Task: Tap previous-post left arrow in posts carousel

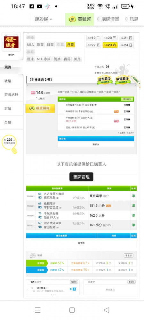Action: [28, 289]
